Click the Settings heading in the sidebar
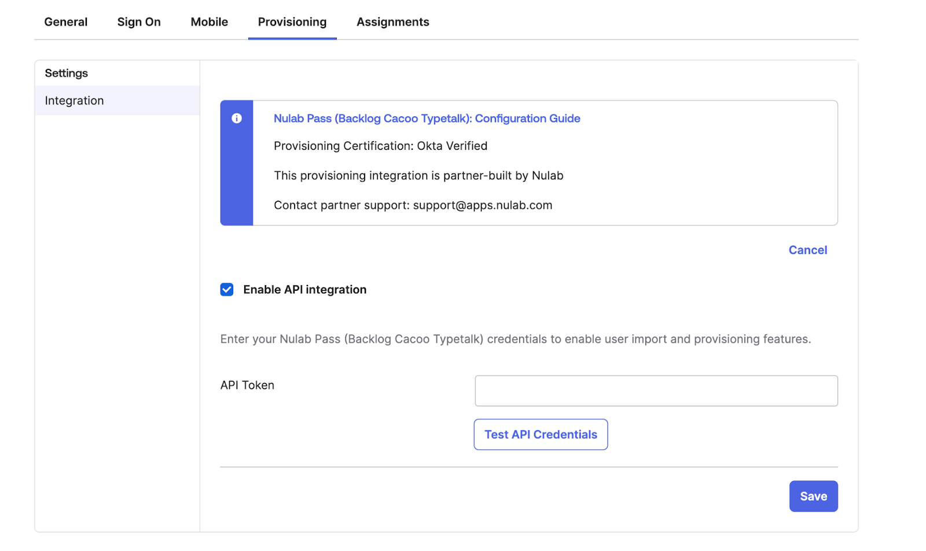Viewport: 926px width, 551px height. pos(67,73)
